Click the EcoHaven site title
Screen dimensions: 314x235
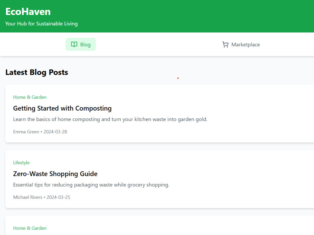[x=28, y=12]
